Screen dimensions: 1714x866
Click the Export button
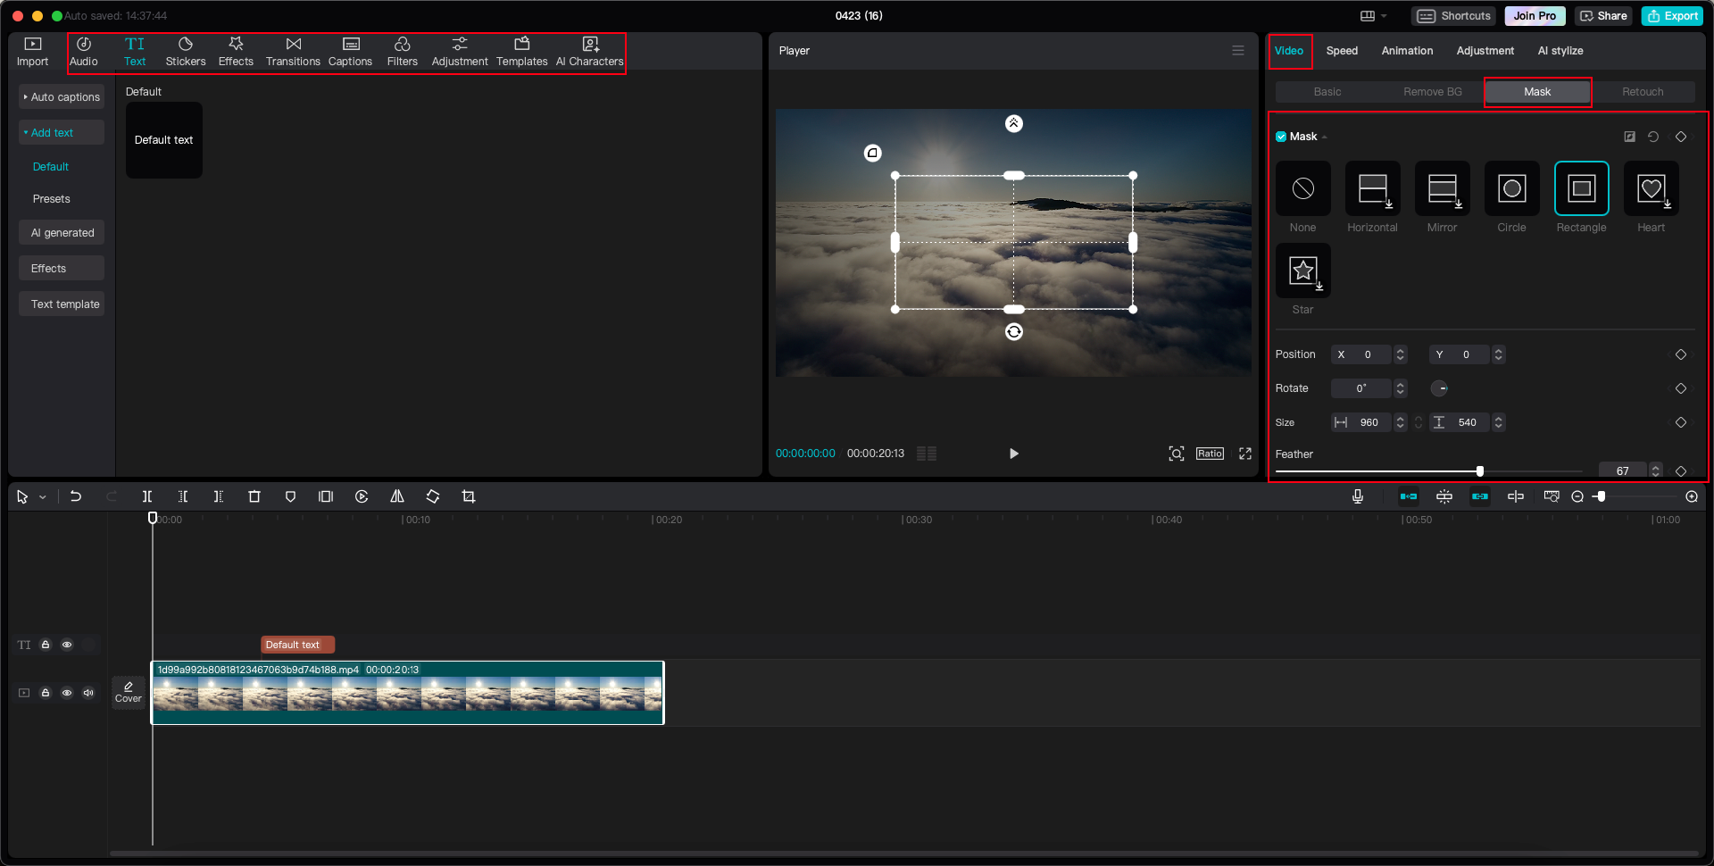point(1671,15)
